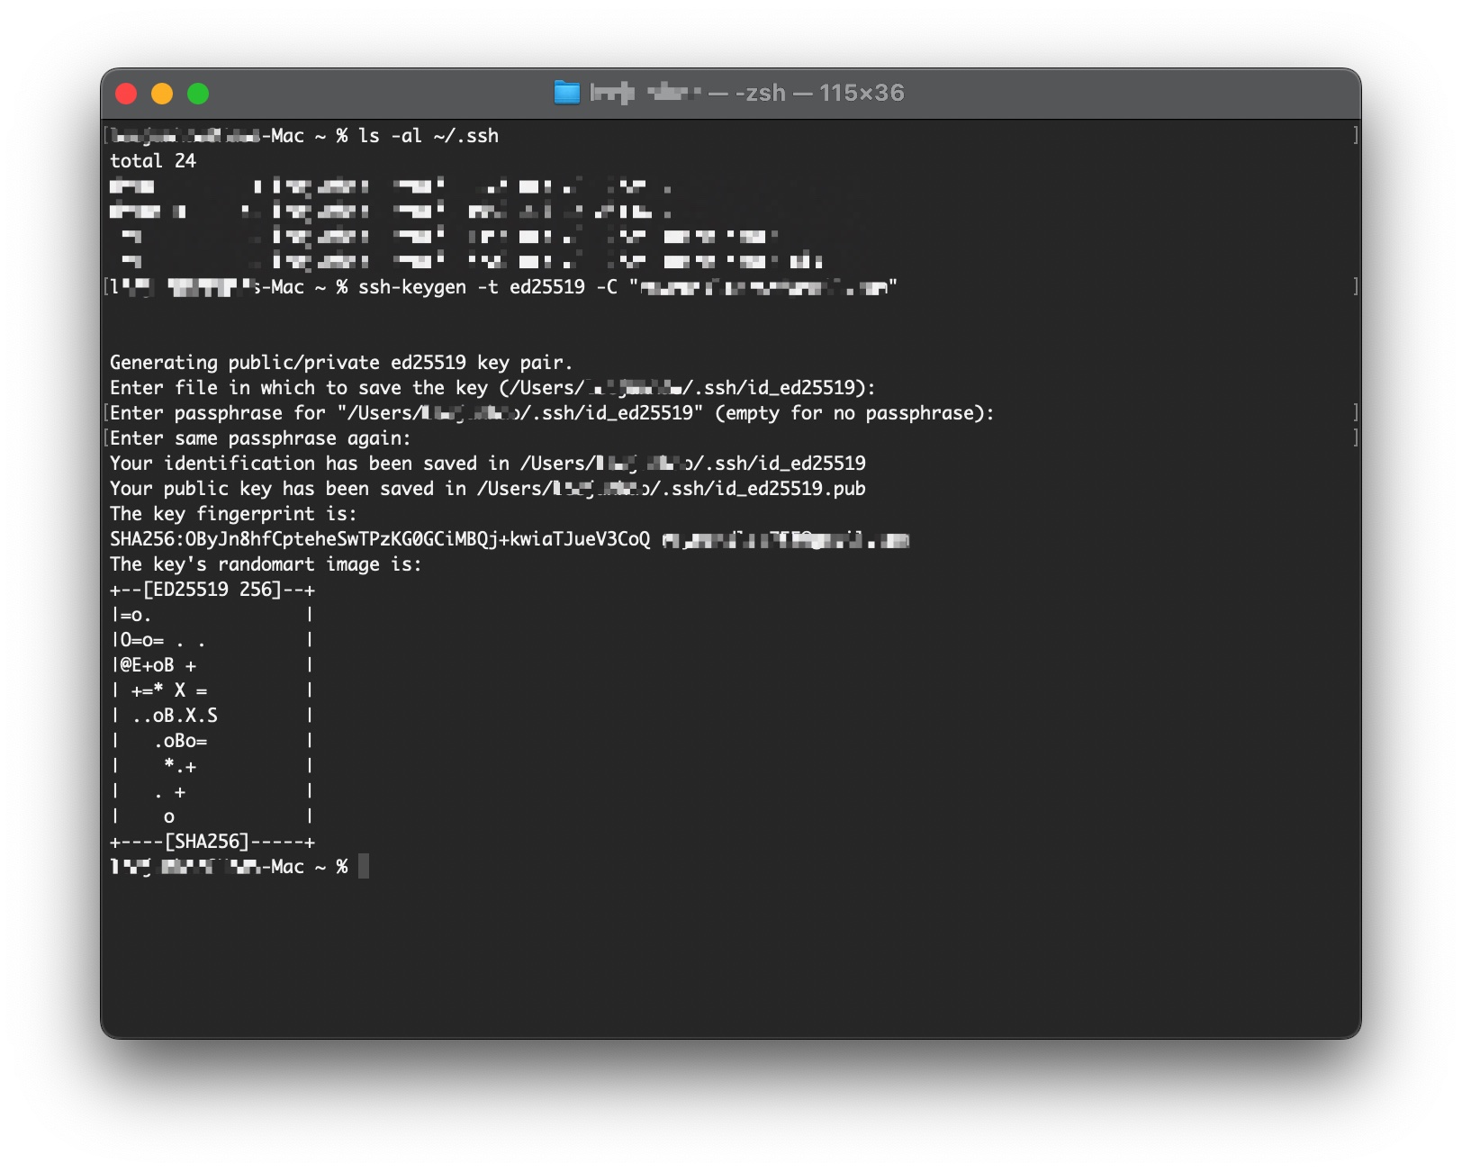This screenshot has width=1462, height=1172.
Task: Place cursor at the blinking terminal prompt block
Action: (363, 867)
